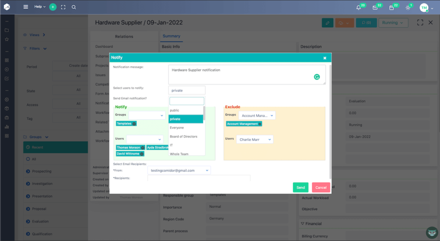Click the Send button
This screenshot has width=440, height=241.
(300, 187)
